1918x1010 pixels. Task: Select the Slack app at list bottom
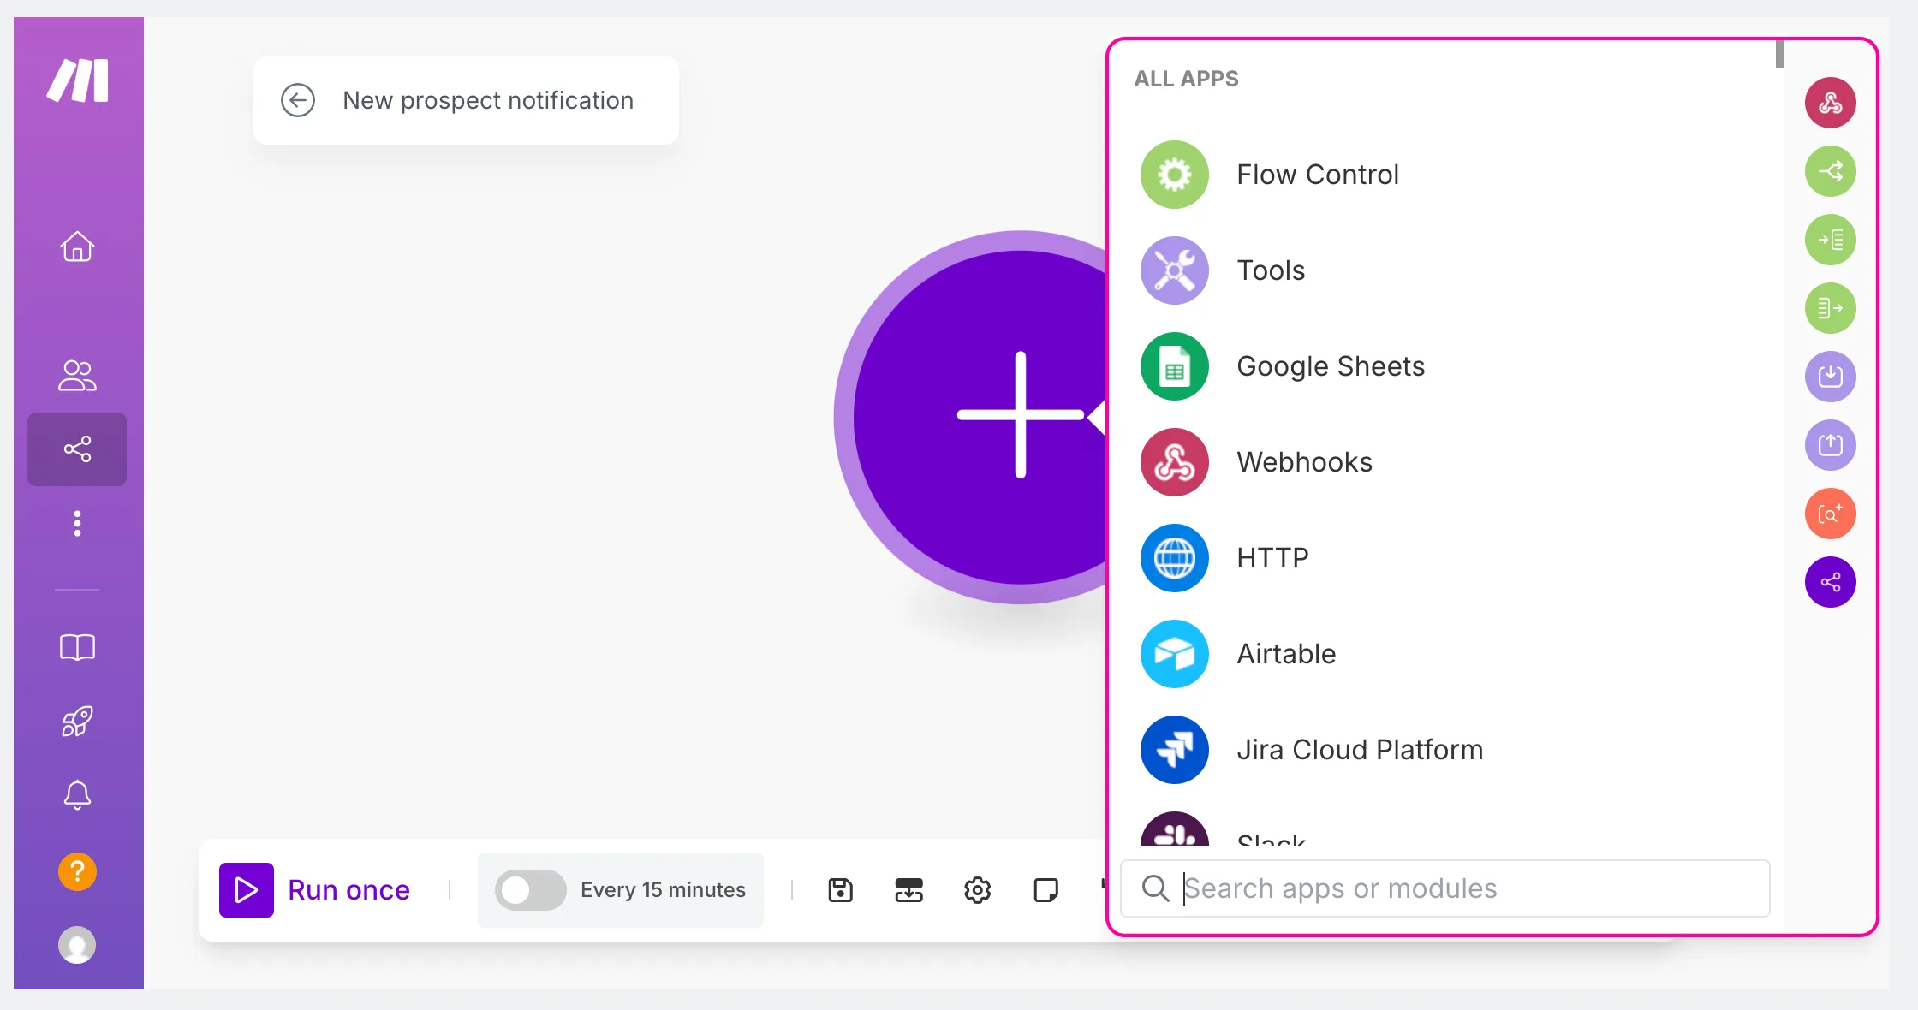point(1447,829)
